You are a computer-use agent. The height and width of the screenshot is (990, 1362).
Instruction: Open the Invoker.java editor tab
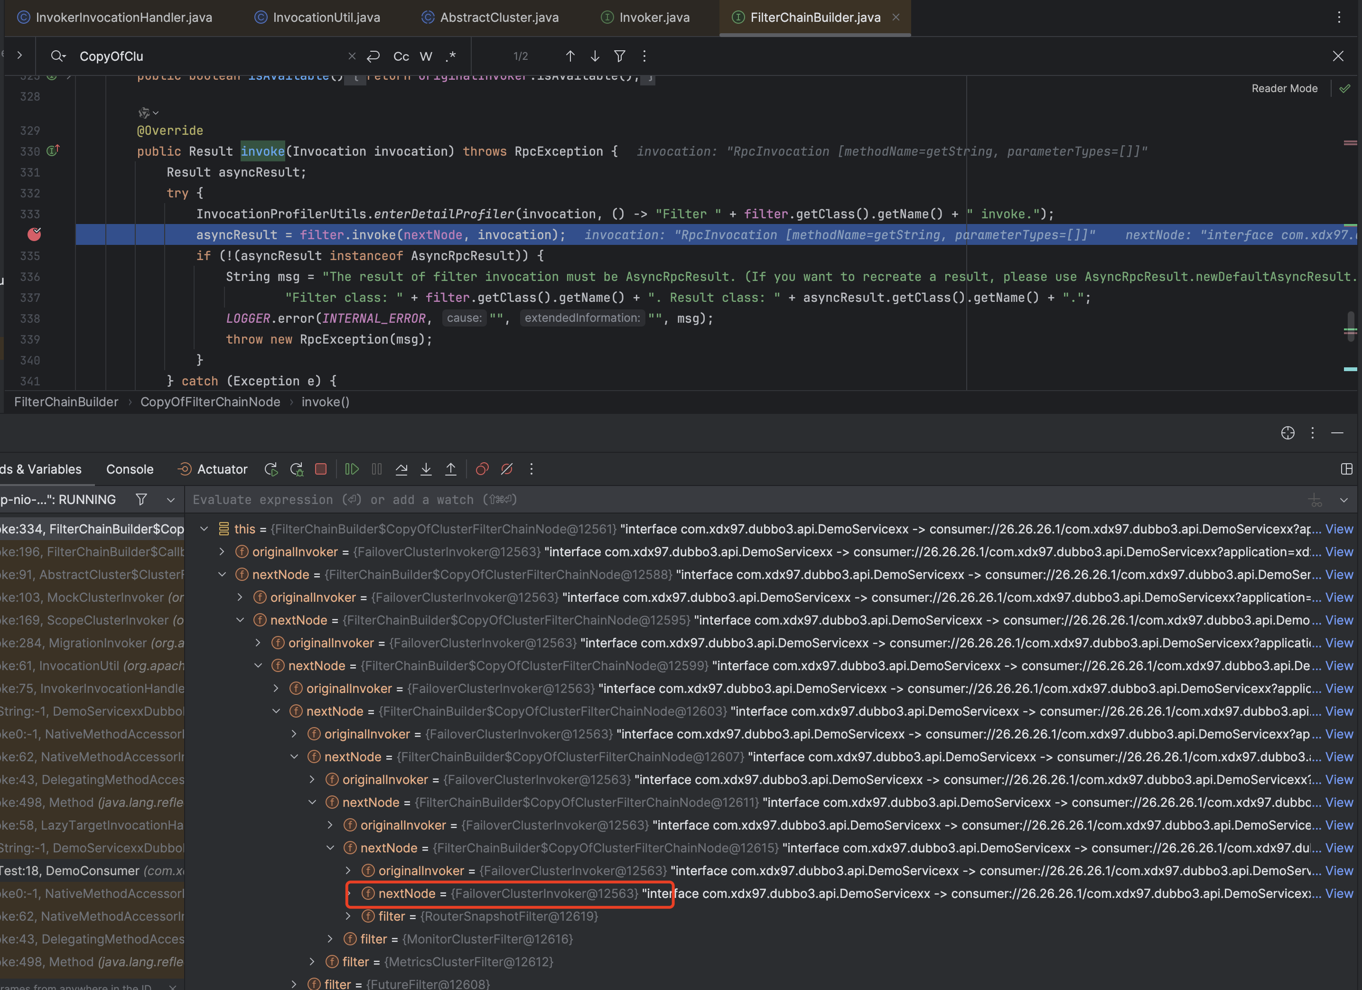(x=645, y=18)
